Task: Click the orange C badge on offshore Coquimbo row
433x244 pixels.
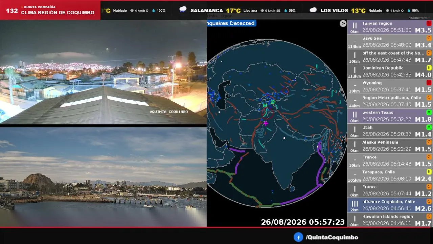Action: click(429, 201)
